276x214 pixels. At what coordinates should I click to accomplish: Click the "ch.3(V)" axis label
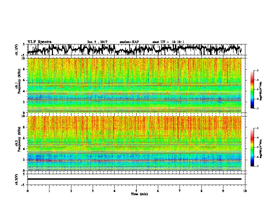(x=16, y=179)
